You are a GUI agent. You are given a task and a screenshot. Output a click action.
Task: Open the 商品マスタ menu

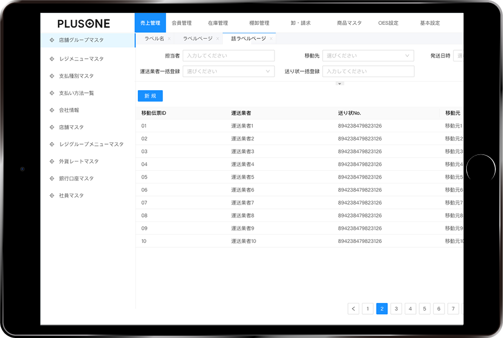click(x=349, y=23)
